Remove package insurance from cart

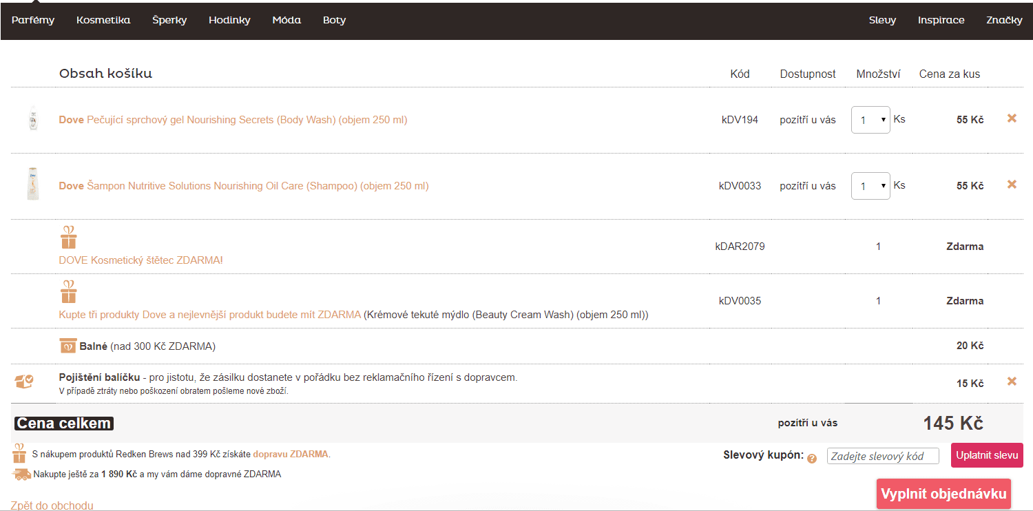pyautogui.click(x=1012, y=382)
